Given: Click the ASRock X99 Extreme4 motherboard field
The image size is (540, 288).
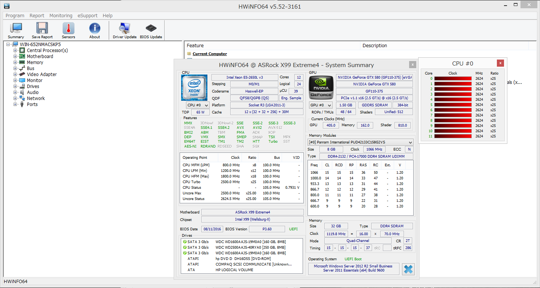Looking at the screenshot, I should (x=252, y=212).
